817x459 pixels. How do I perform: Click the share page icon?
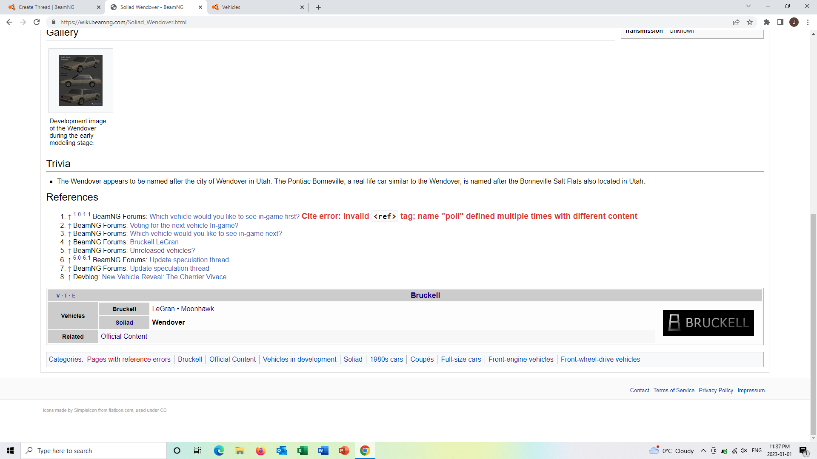[736, 22]
